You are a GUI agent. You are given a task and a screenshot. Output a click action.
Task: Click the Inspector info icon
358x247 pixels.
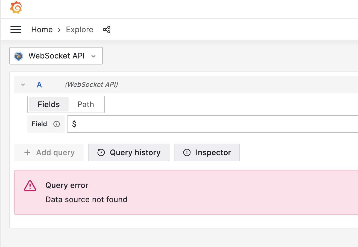(187, 152)
